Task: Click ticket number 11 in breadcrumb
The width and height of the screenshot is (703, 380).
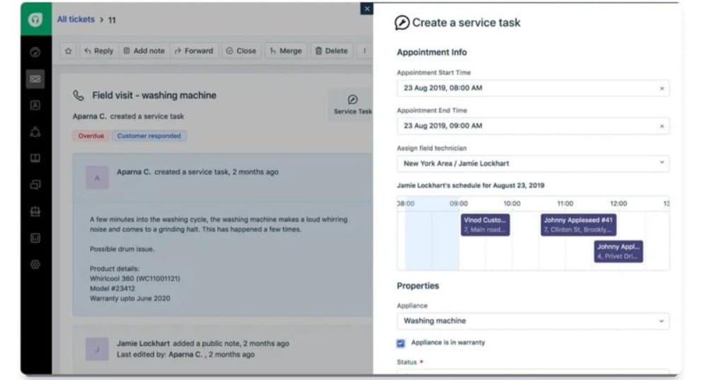Action: [x=112, y=20]
